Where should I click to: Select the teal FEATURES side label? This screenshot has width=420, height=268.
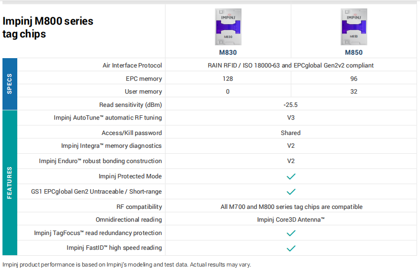(x=10, y=183)
